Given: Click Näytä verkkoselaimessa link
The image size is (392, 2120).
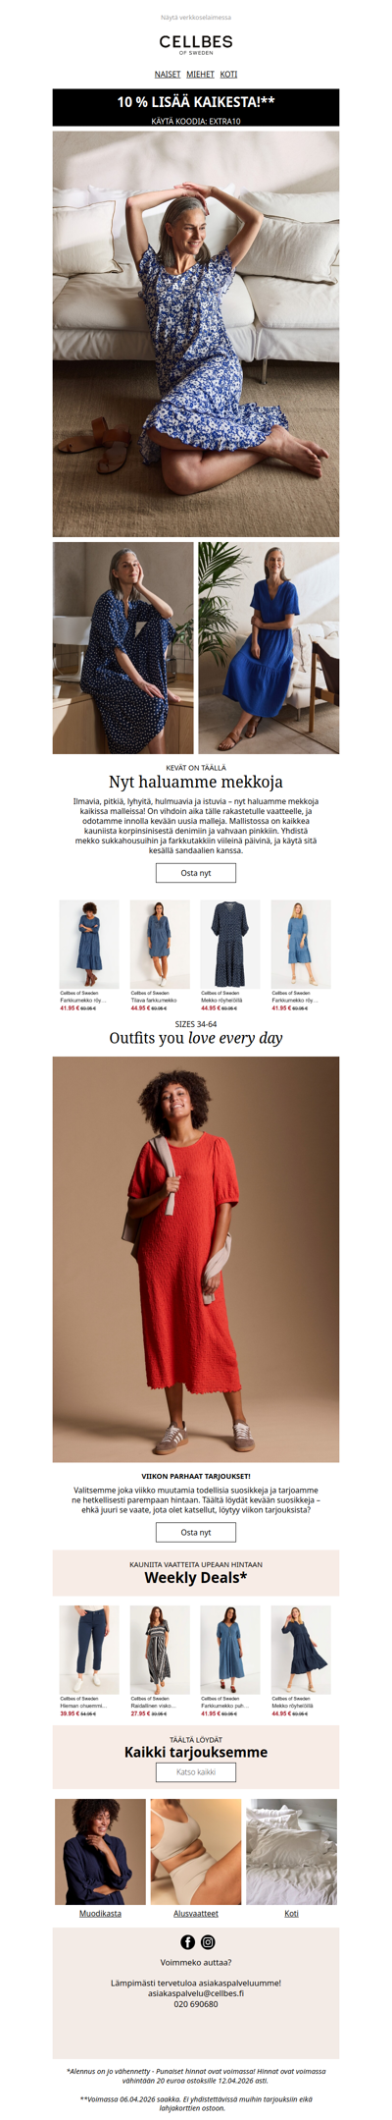Looking at the screenshot, I should tap(196, 18).
